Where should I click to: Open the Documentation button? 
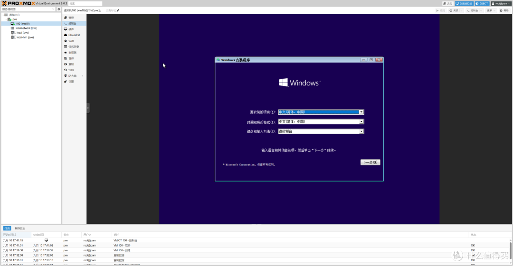[447, 4]
